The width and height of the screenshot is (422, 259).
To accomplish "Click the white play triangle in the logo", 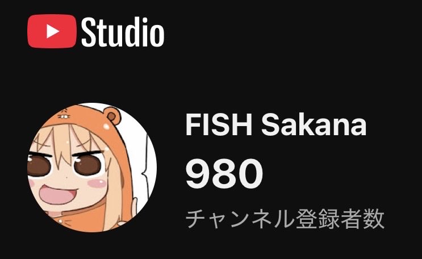I will tap(52, 31).
